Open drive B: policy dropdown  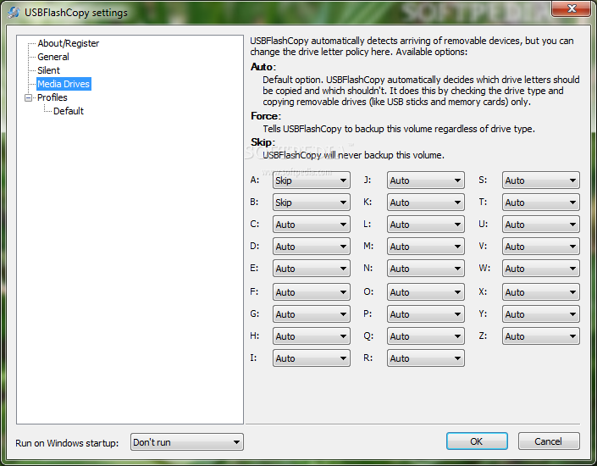click(312, 202)
